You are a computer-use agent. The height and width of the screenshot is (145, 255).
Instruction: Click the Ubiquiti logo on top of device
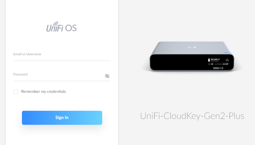[x=192, y=47]
